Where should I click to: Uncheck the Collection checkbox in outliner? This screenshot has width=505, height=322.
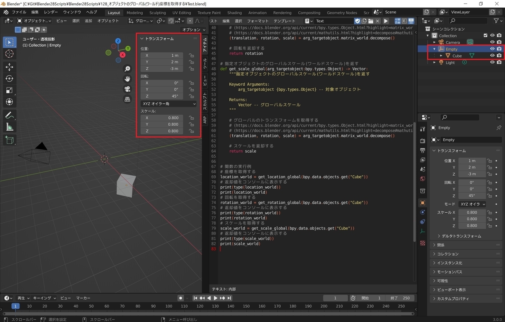(485, 36)
